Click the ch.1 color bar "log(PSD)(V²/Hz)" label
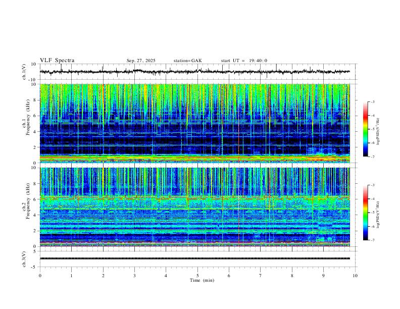Viewport: 400px width, 309px height. tap(378, 132)
